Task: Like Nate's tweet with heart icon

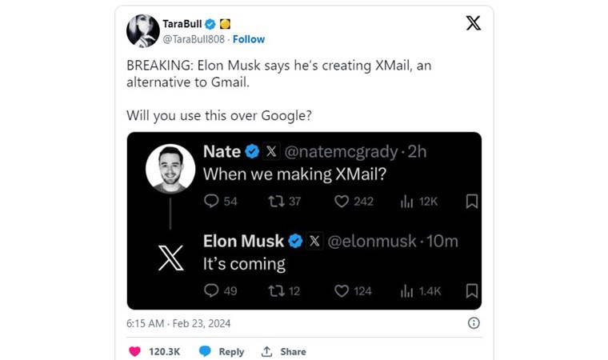Action: [x=342, y=202]
